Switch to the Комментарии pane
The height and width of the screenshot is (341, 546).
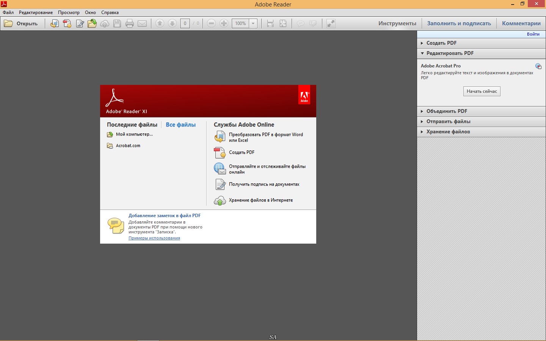tap(521, 23)
